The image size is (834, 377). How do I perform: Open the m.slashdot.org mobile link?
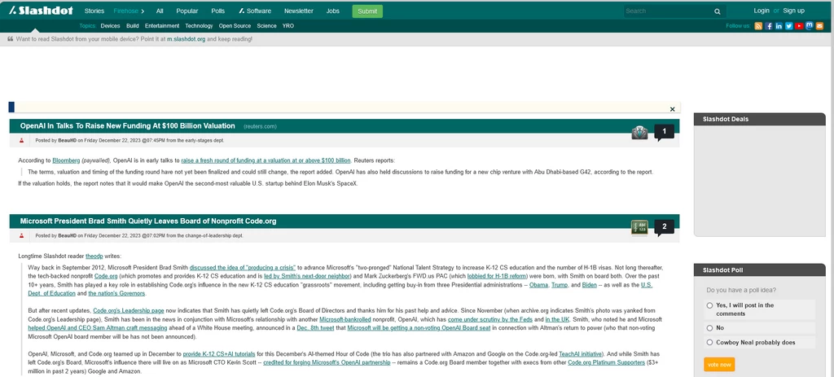click(x=187, y=39)
